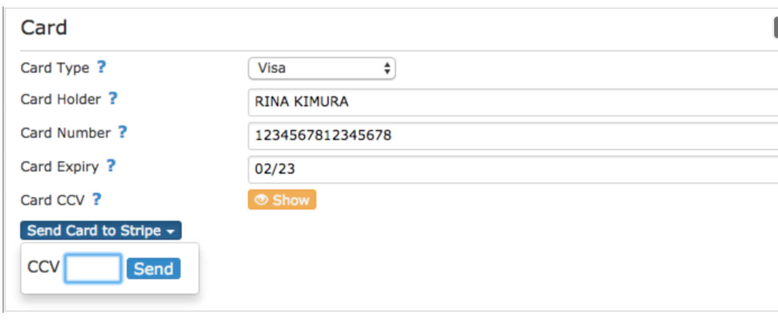Click the Card Number label text
Screen dimensions: 778x323
[x=65, y=133]
